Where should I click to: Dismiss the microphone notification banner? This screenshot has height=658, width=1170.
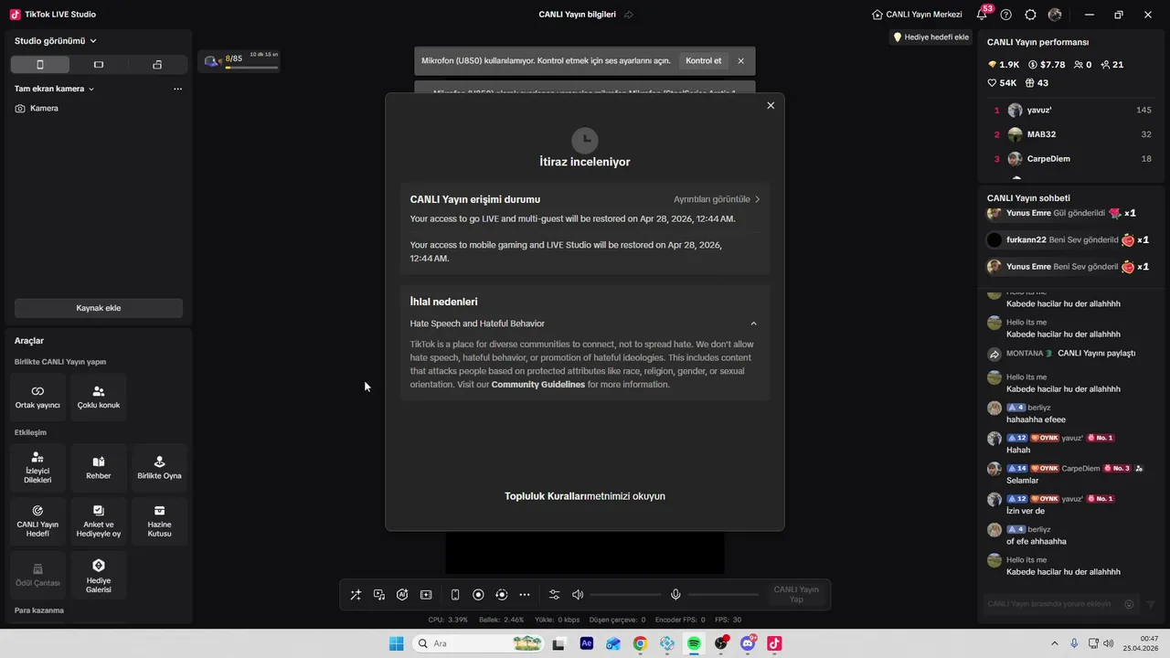[740, 61]
